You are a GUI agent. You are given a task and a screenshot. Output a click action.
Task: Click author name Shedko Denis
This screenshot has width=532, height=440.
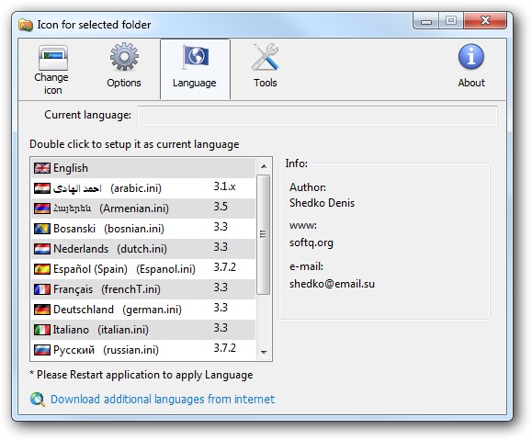(x=322, y=203)
